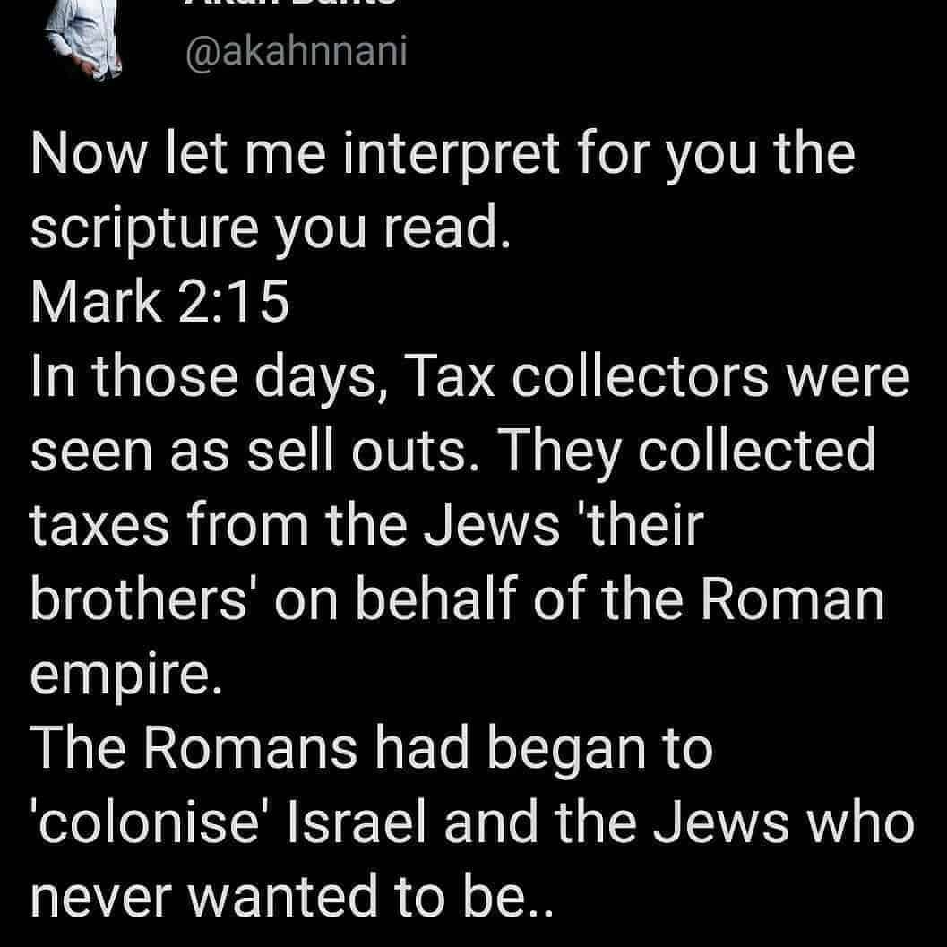Click the word "empire."
The width and height of the screenshot is (947, 947).
click(124, 672)
